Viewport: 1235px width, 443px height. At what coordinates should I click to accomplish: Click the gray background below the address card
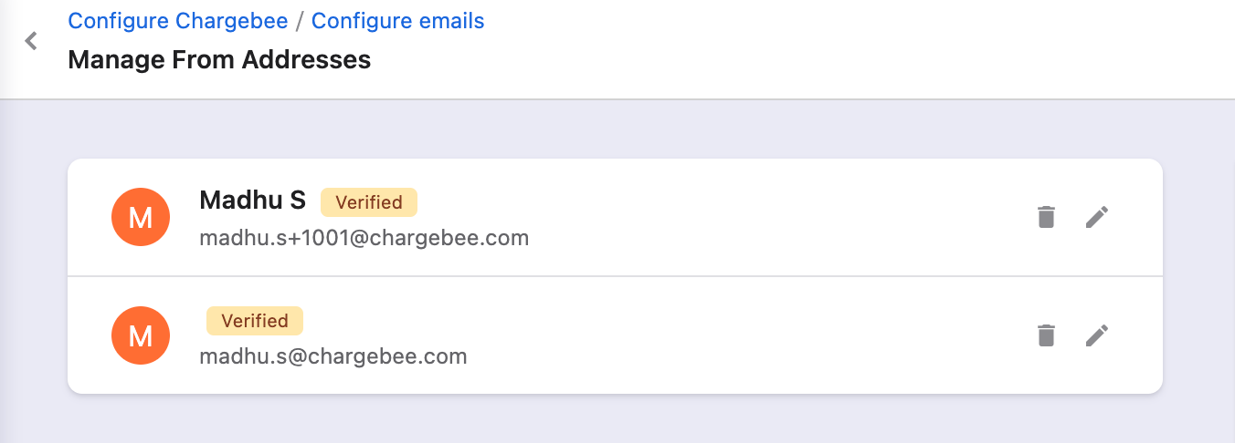tap(614, 419)
